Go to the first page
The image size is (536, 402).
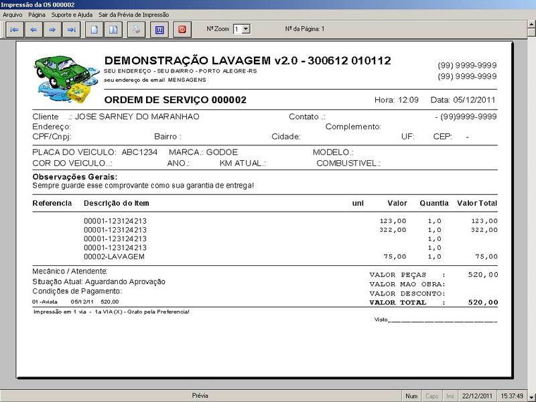(15, 29)
